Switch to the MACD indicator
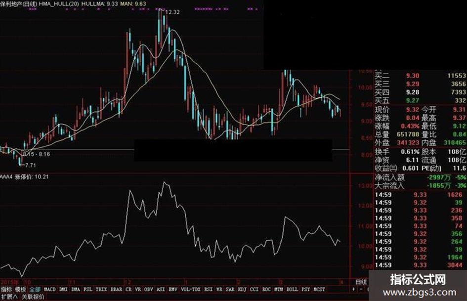This screenshot has height=301, width=467. tap(50, 289)
